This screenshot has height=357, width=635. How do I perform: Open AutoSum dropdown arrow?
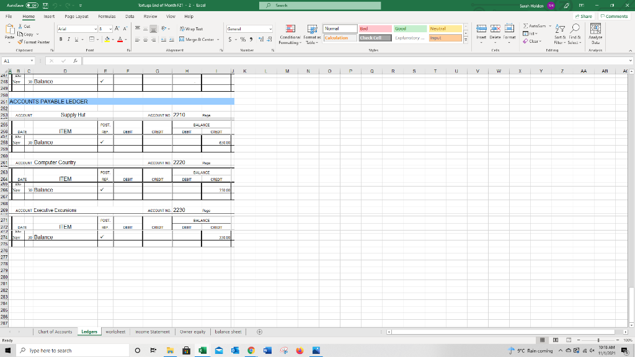(x=550, y=26)
